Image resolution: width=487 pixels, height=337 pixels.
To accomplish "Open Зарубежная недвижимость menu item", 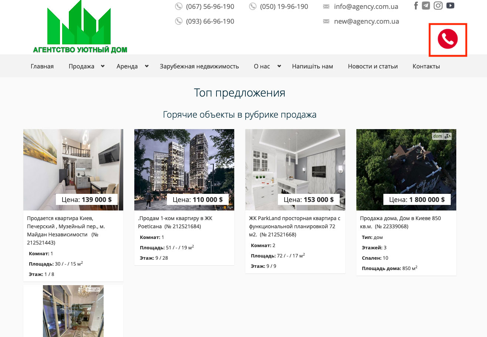I will (x=199, y=67).
